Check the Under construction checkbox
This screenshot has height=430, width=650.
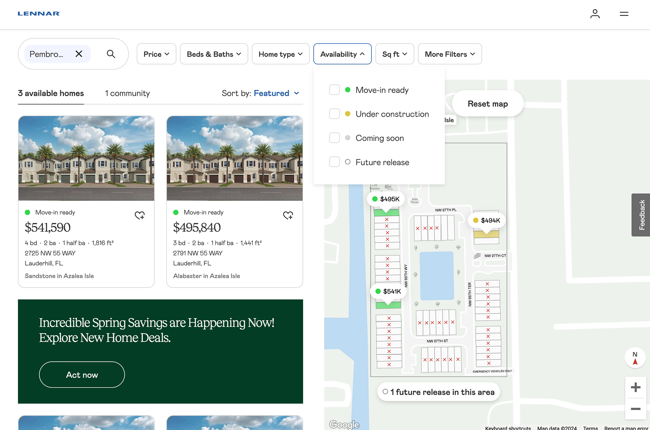pyautogui.click(x=334, y=114)
